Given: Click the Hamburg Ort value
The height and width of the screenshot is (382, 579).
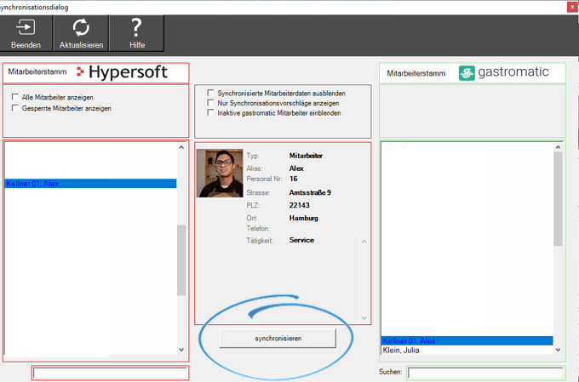Looking at the screenshot, I should [x=303, y=218].
